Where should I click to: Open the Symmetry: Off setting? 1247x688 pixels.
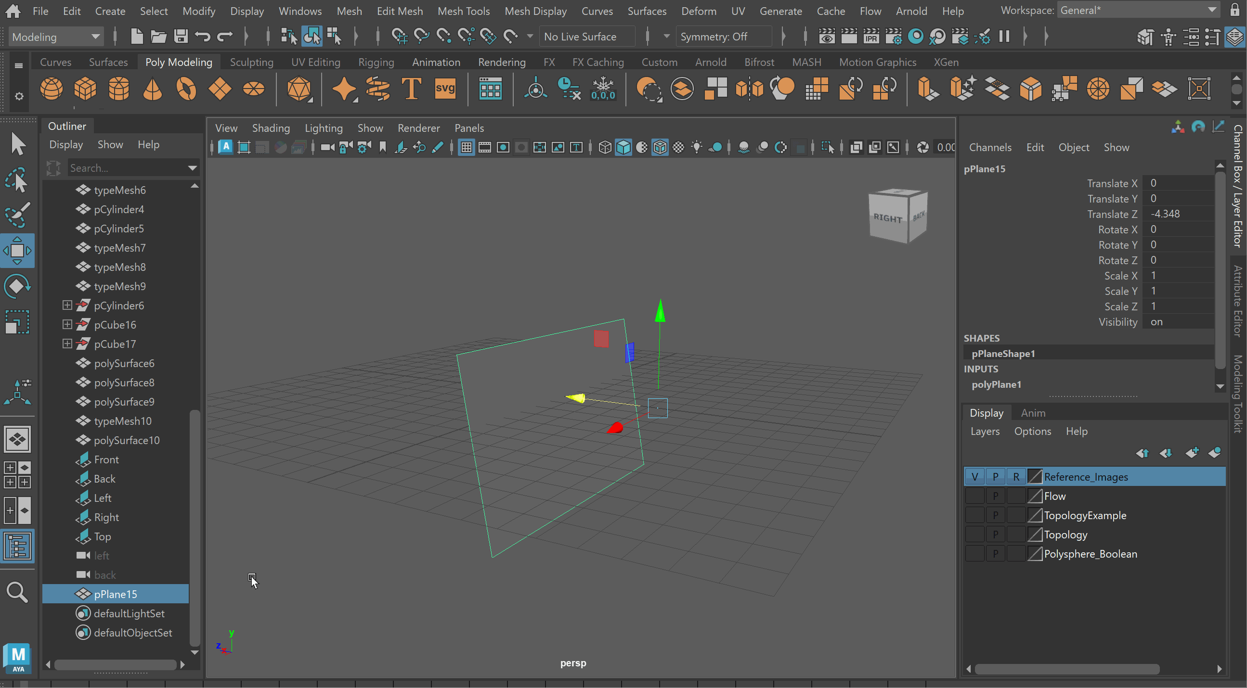[x=714, y=37]
